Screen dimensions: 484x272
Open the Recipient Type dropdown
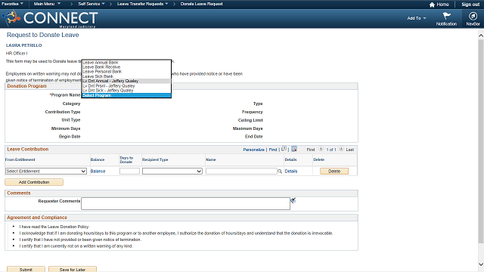172,172
